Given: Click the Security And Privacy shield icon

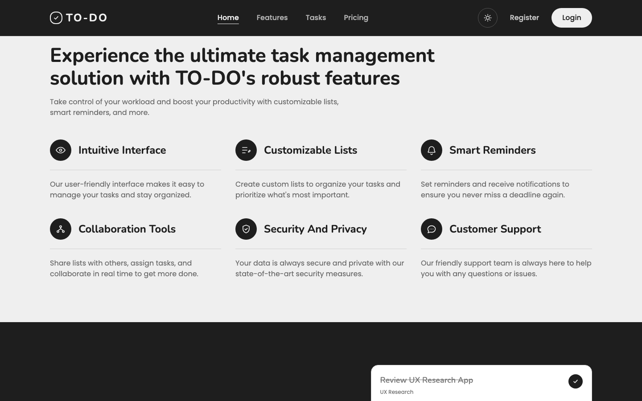Looking at the screenshot, I should point(246,229).
